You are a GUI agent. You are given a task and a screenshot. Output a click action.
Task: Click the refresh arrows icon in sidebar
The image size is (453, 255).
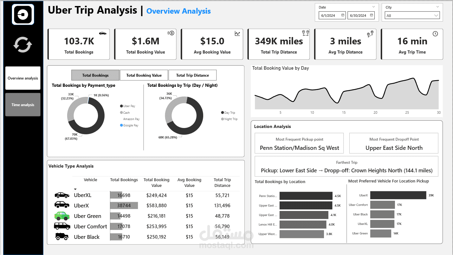[x=23, y=45]
